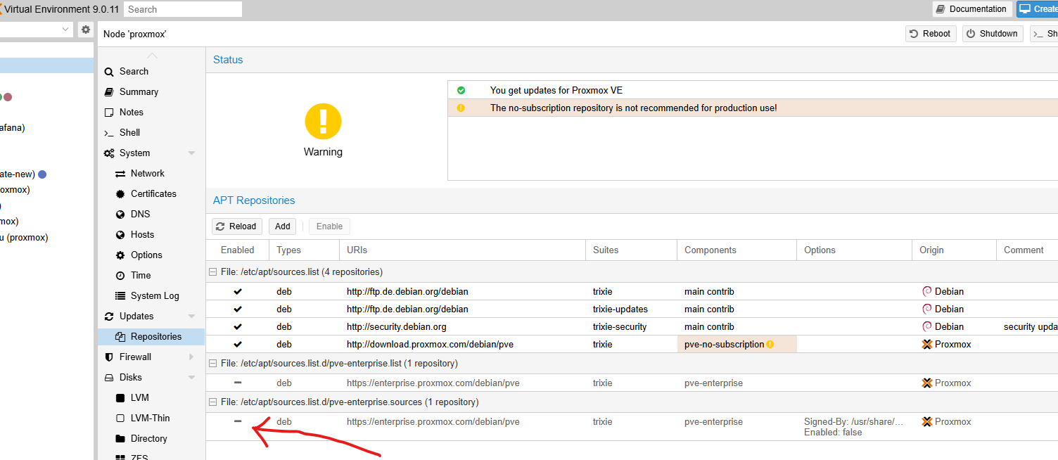The height and width of the screenshot is (460, 1058).
Task: Collapse the pve-enterprise.sources file group
Action: point(212,402)
